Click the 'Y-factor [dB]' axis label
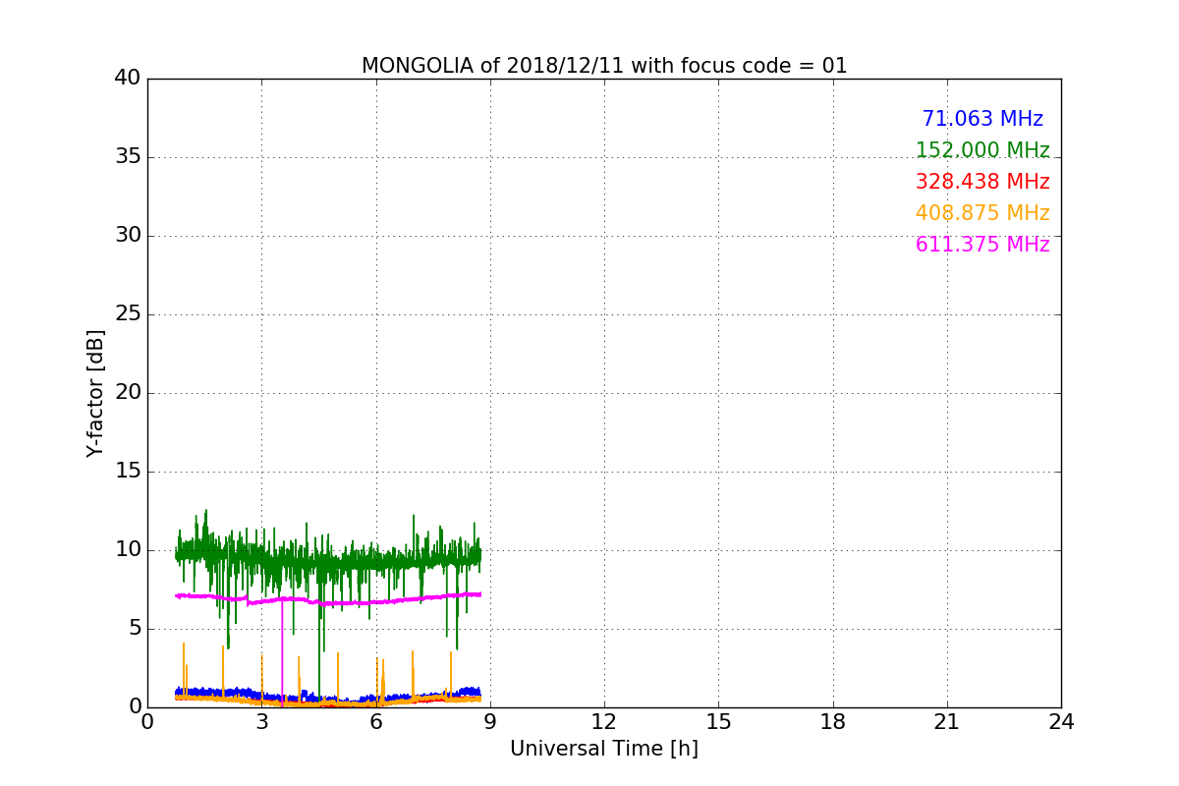Screen dimensions: 1179x786 tap(95, 393)
